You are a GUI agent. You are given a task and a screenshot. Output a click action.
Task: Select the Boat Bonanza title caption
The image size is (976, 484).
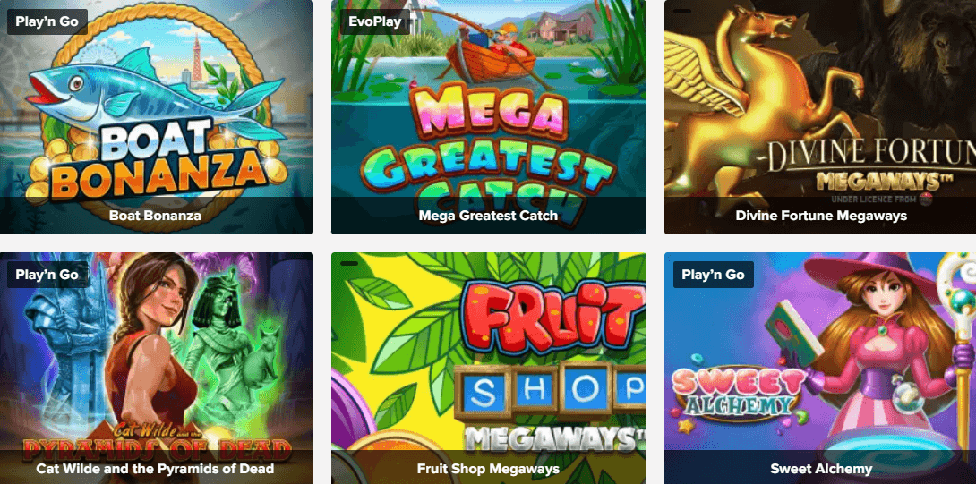click(155, 216)
